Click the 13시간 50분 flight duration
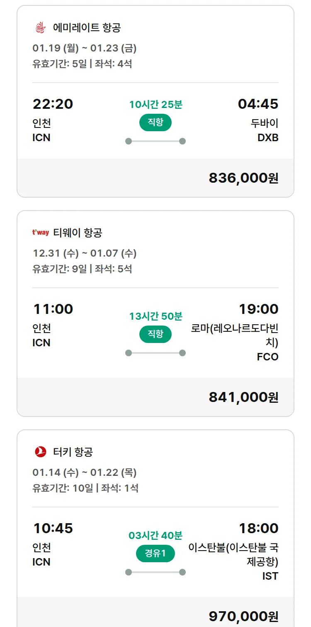The image size is (311, 627). (x=155, y=316)
